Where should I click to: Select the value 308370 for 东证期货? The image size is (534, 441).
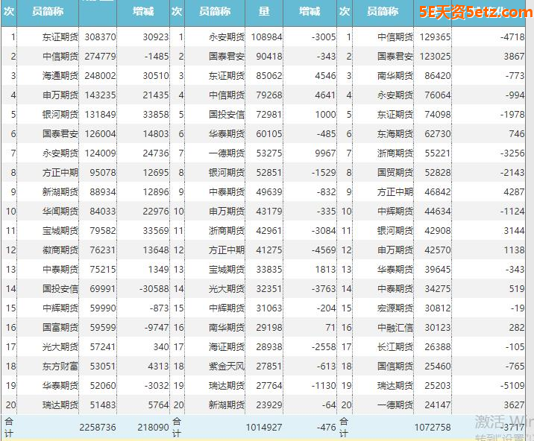pos(100,37)
